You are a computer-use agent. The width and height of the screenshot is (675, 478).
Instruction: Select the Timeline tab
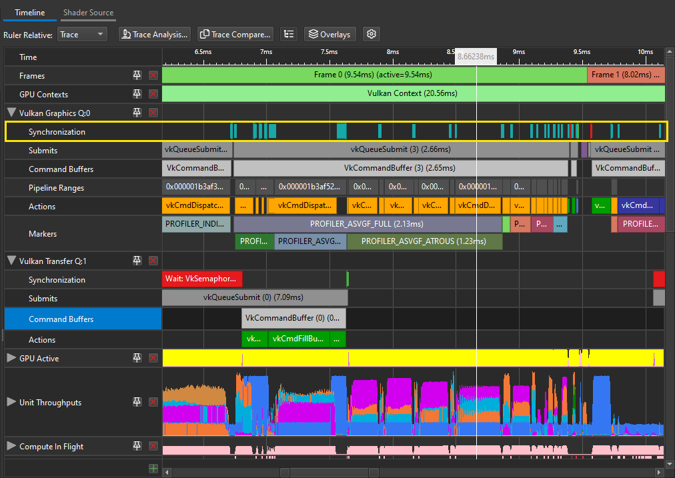[29, 13]
